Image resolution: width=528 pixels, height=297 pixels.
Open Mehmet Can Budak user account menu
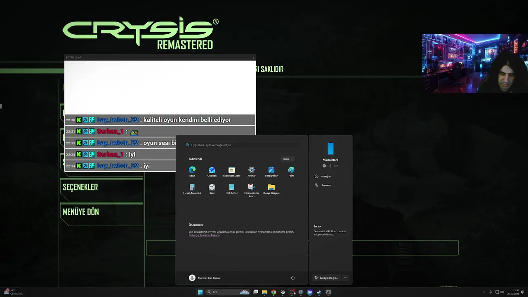205,278
